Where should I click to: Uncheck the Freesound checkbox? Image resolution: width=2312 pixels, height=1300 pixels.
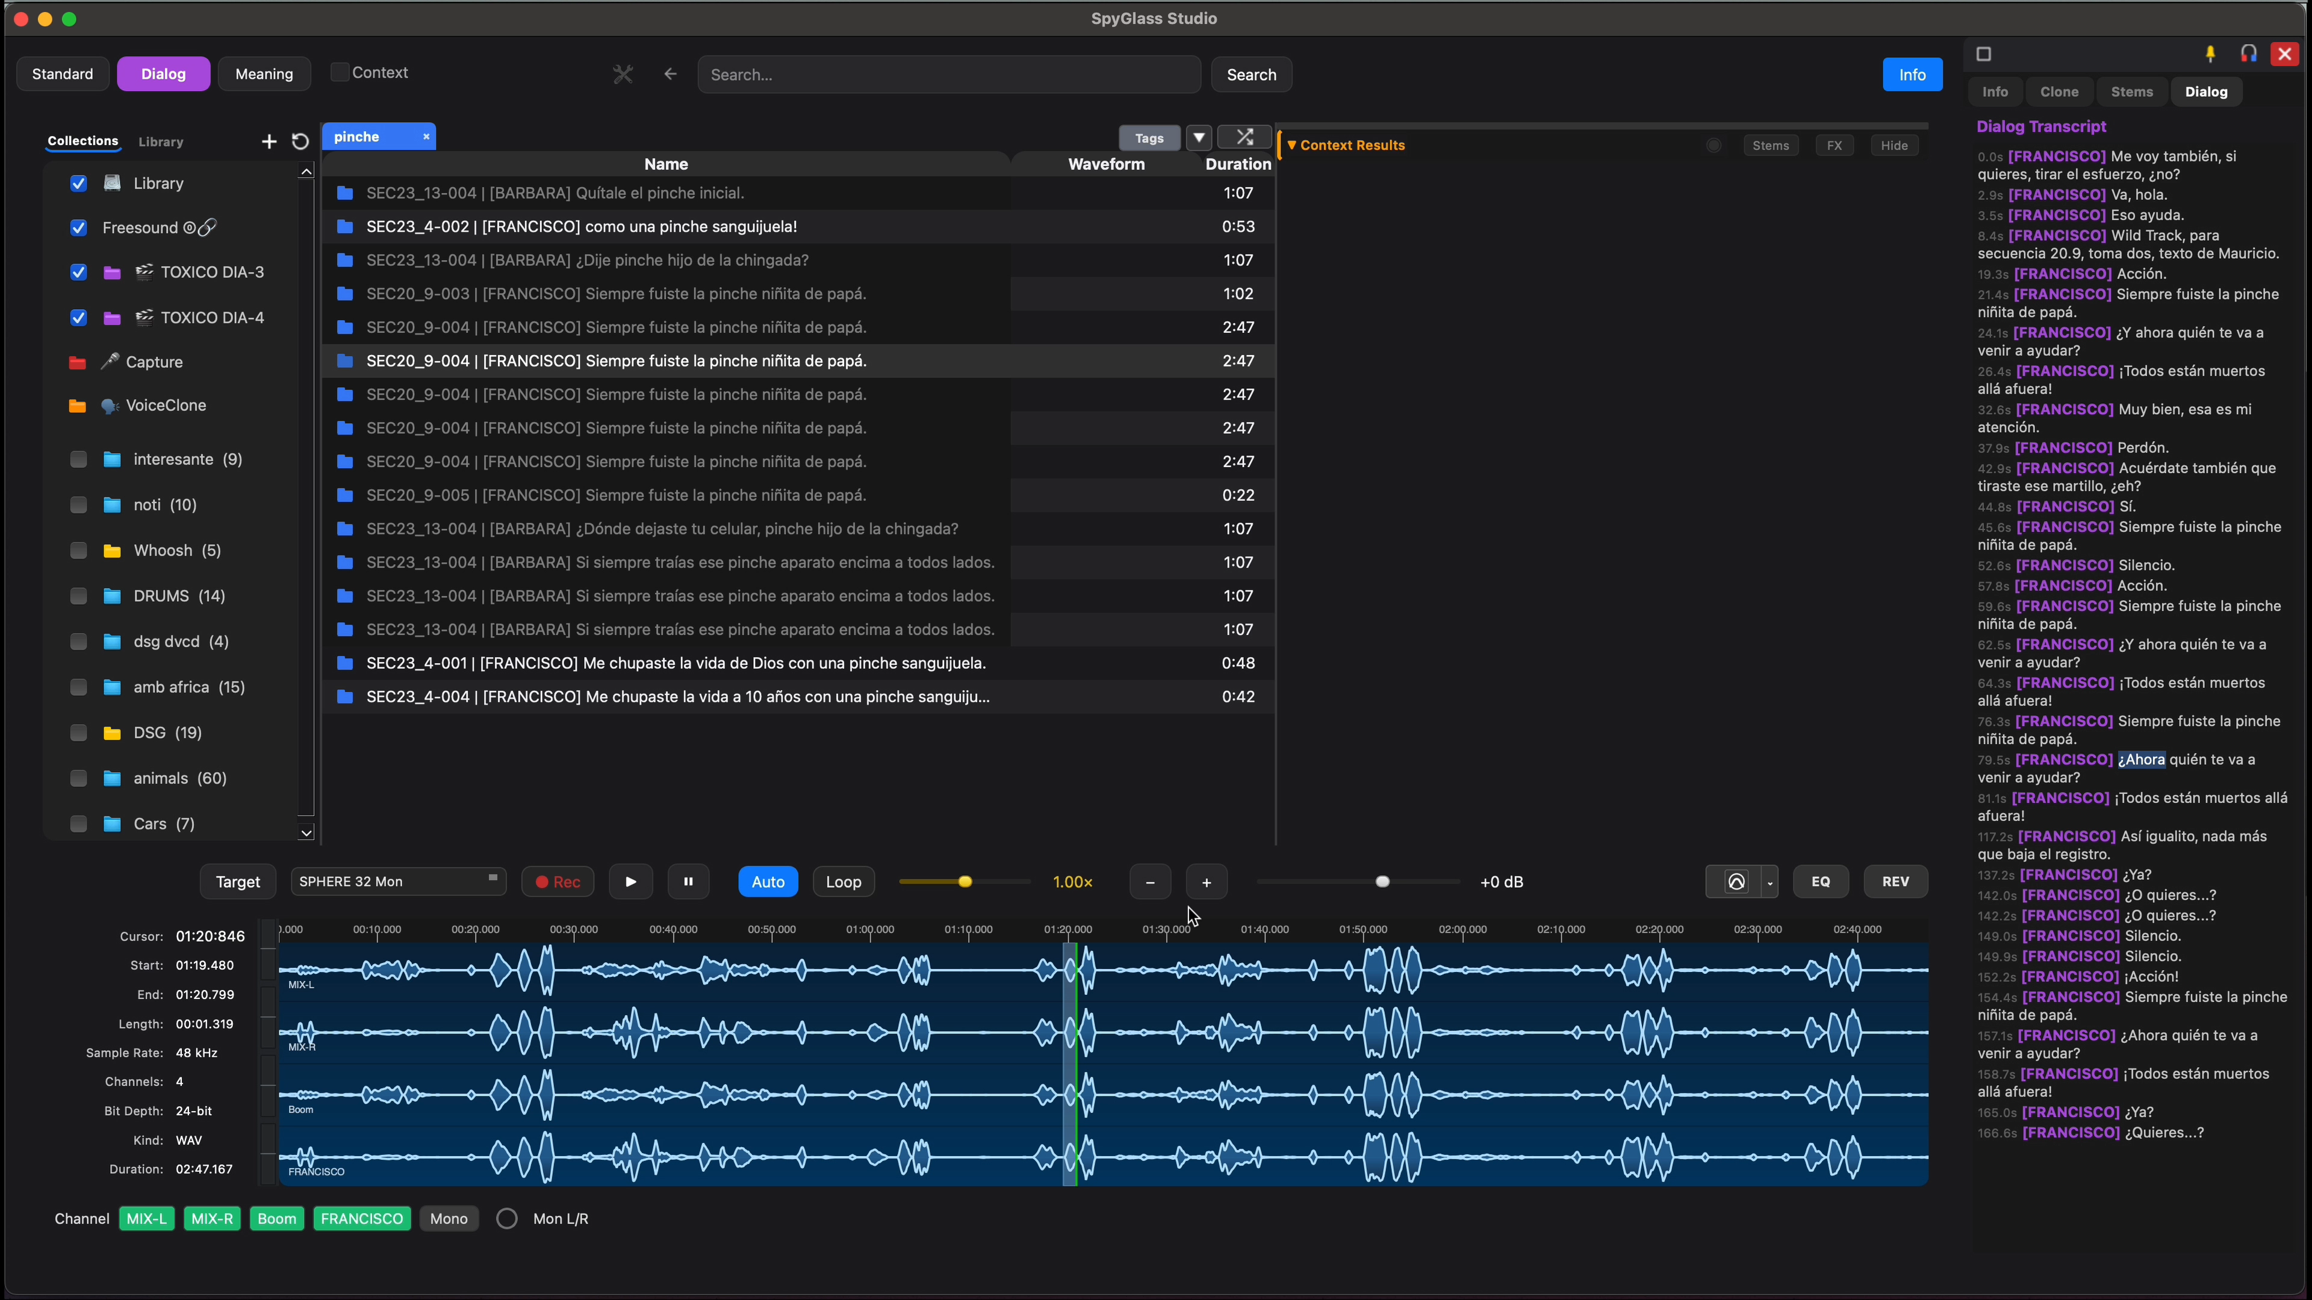(x=79, y=228)
